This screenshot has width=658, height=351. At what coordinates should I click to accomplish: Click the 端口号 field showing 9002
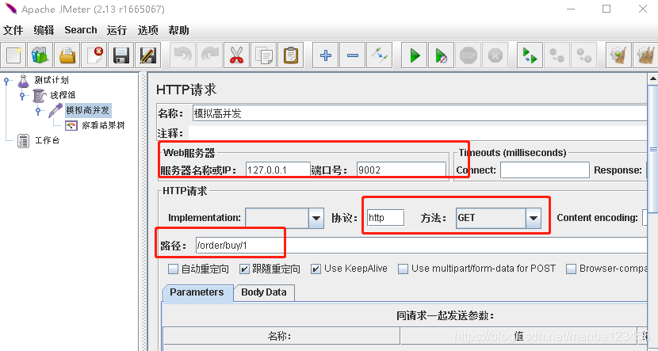(x=401, y=170)
